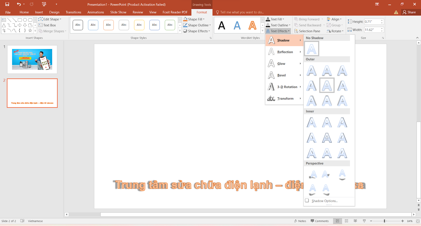Start Slide Show from status bar icon
Viewport: 421px width, 226px height.
click(364, 221)
